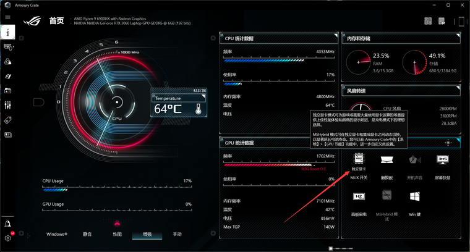
Task: Open the Devices keyboard-mouse sidebar icon
Action: pyautogui.click(x=9, y=47)
